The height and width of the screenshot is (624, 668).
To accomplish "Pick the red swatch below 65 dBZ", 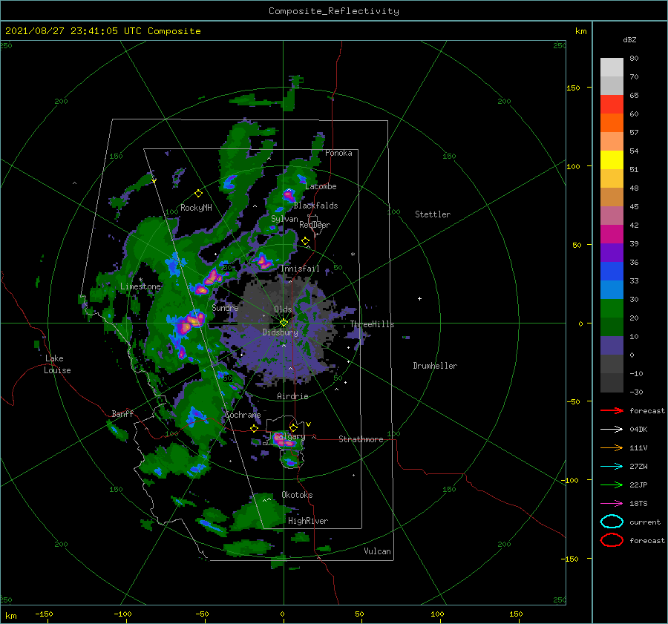I will pyautogui.click(x=612, y=105).
